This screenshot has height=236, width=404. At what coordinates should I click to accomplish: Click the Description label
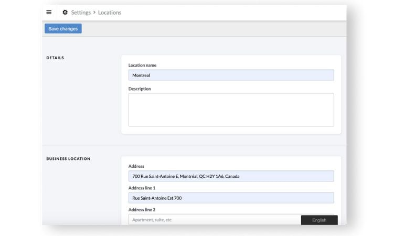click(140, 89)
